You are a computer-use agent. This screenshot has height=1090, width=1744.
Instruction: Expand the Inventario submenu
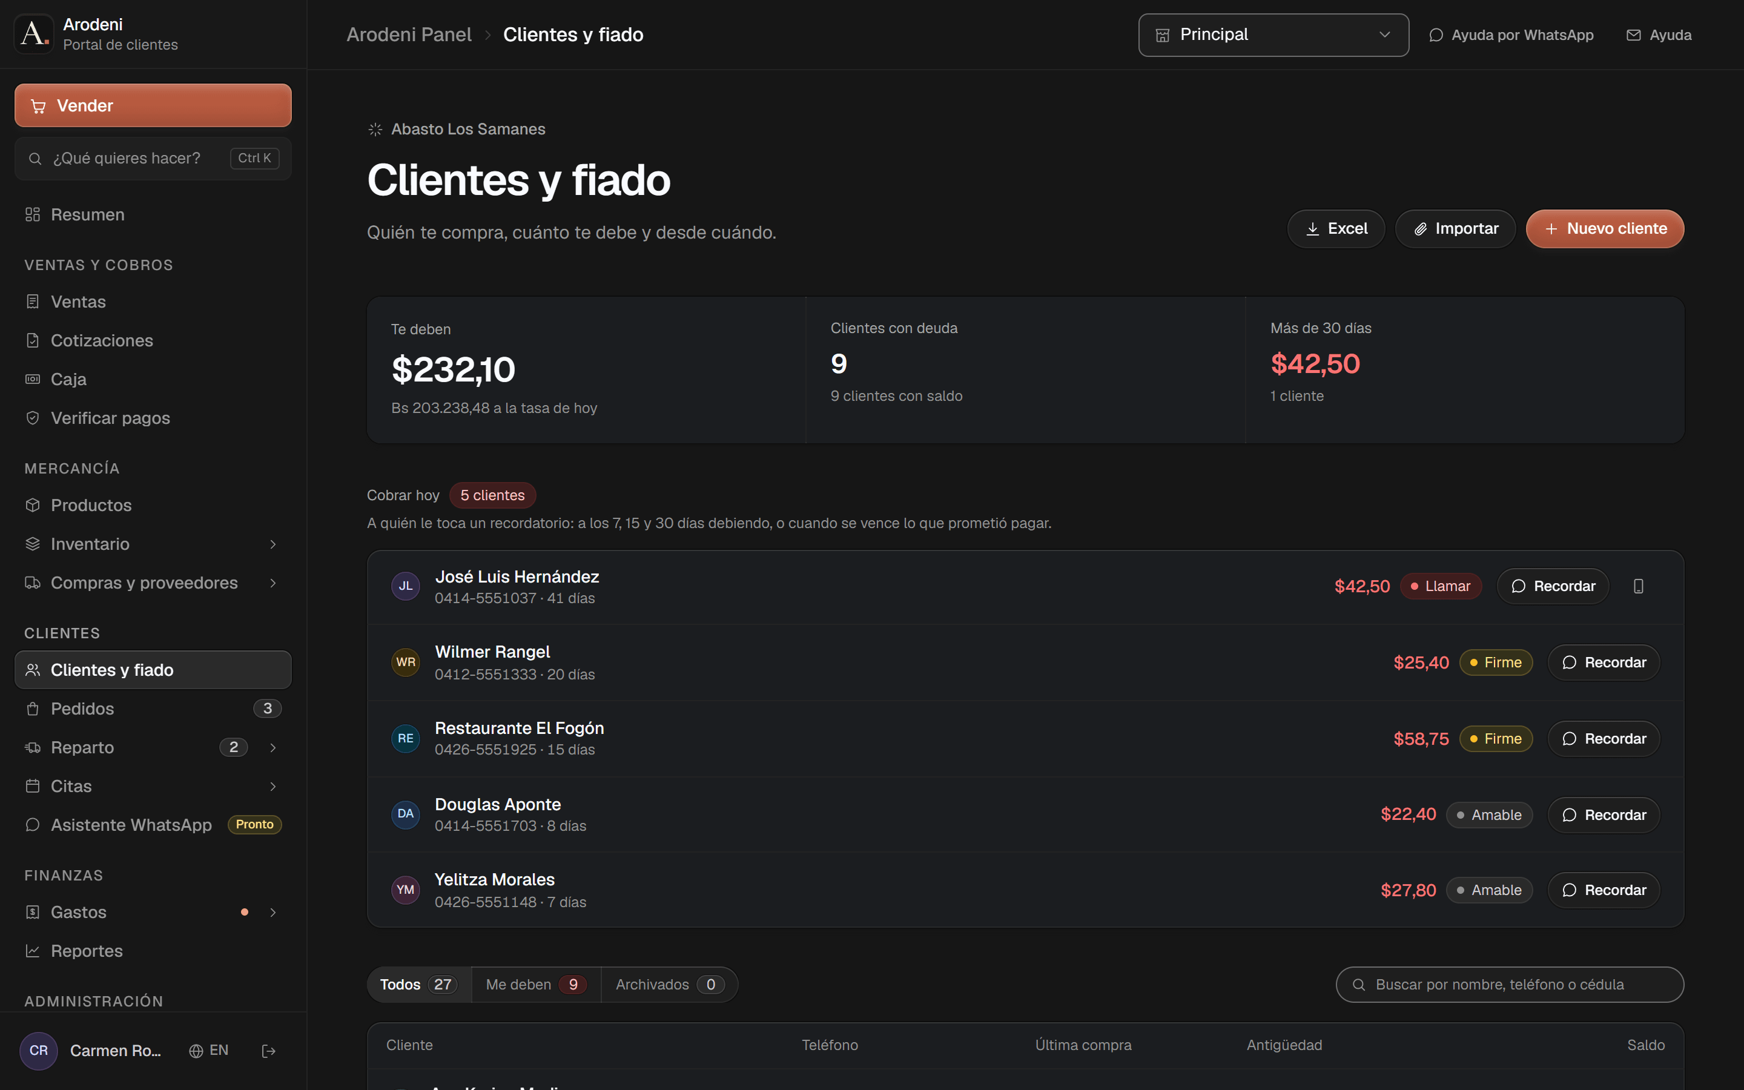(273, 544)
